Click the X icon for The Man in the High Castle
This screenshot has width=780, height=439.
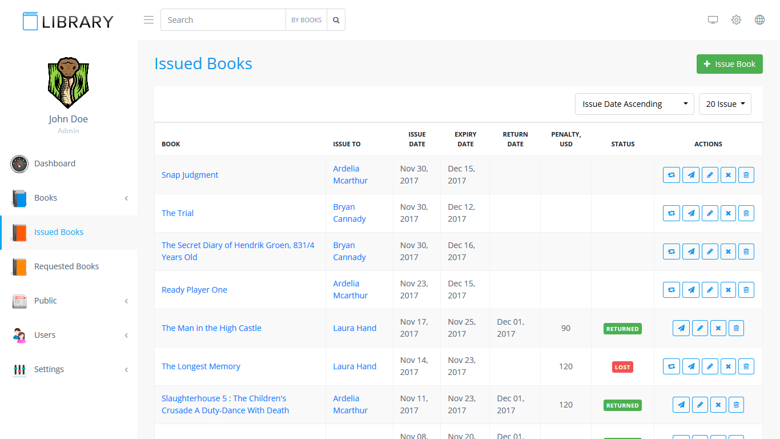pyautogui.click(x=718, y=328)
